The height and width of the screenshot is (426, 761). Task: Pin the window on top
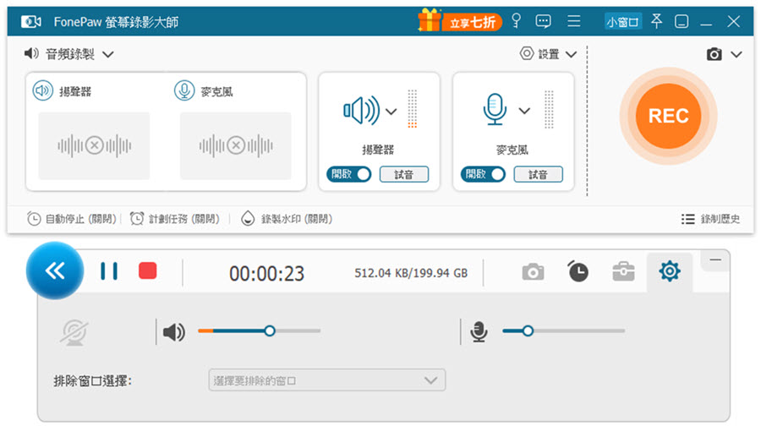click(657, 21)
